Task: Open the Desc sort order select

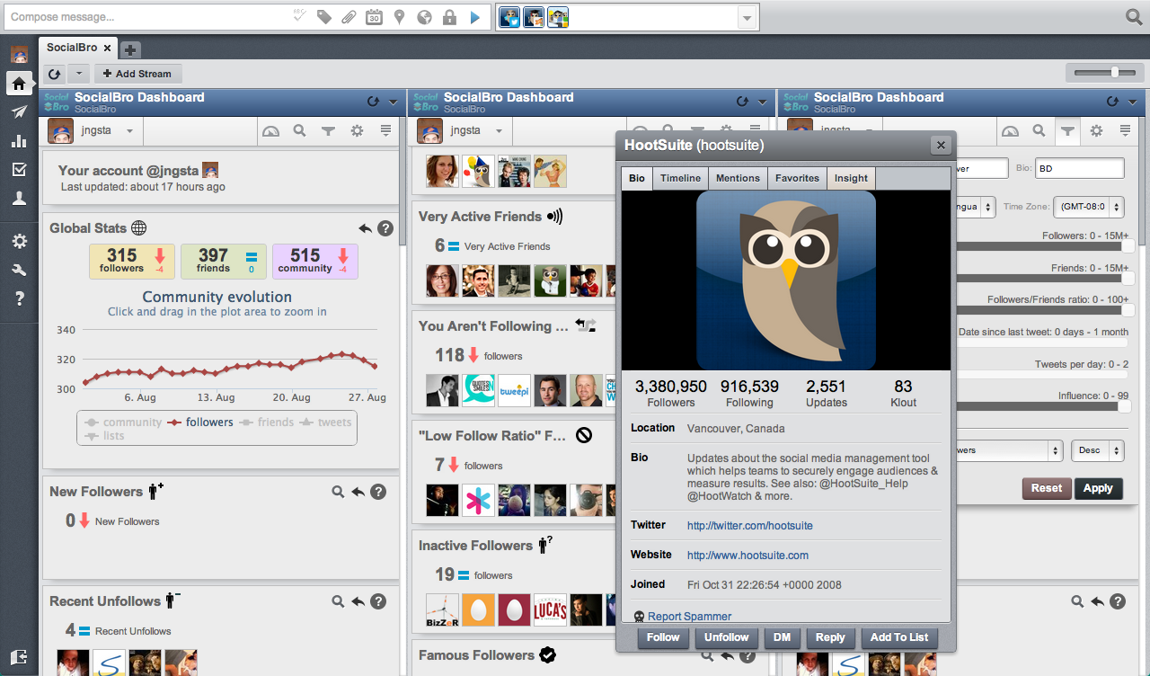Action: 1098,450
